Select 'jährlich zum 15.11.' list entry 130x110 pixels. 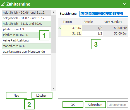tap(27, 35)
